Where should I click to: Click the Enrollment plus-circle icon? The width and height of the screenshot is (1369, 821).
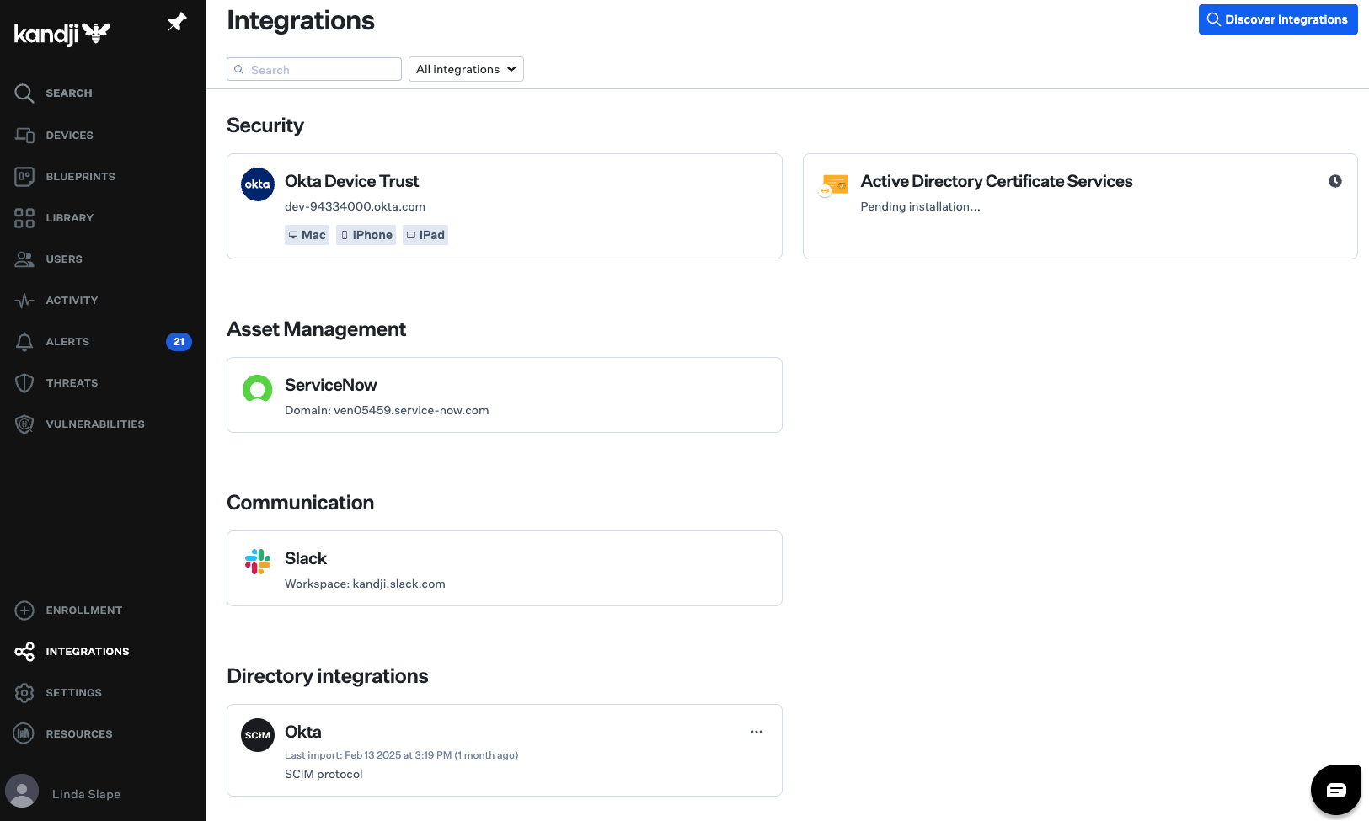point(24,610)
